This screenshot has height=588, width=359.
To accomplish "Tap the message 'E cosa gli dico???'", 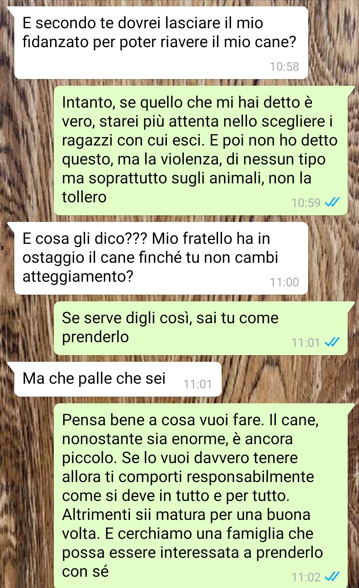I will (x=161, y=258).
